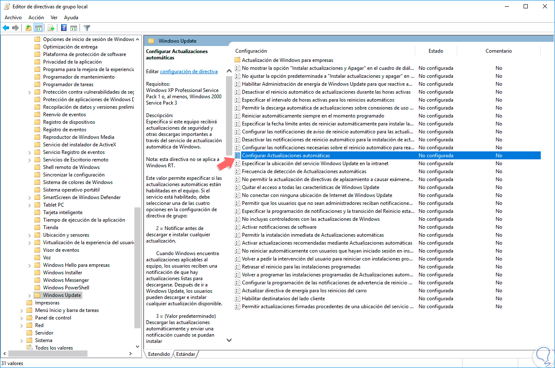Expand the 'Tablet PC' tree node
Image resolution: width=555 pixels, height=368 pixels.
point(30,205)
